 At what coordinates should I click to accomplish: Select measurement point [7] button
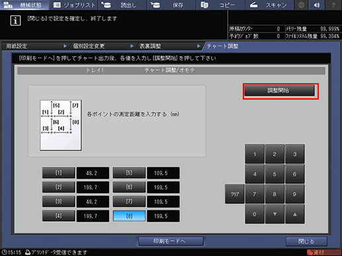[x=129, y=201]
